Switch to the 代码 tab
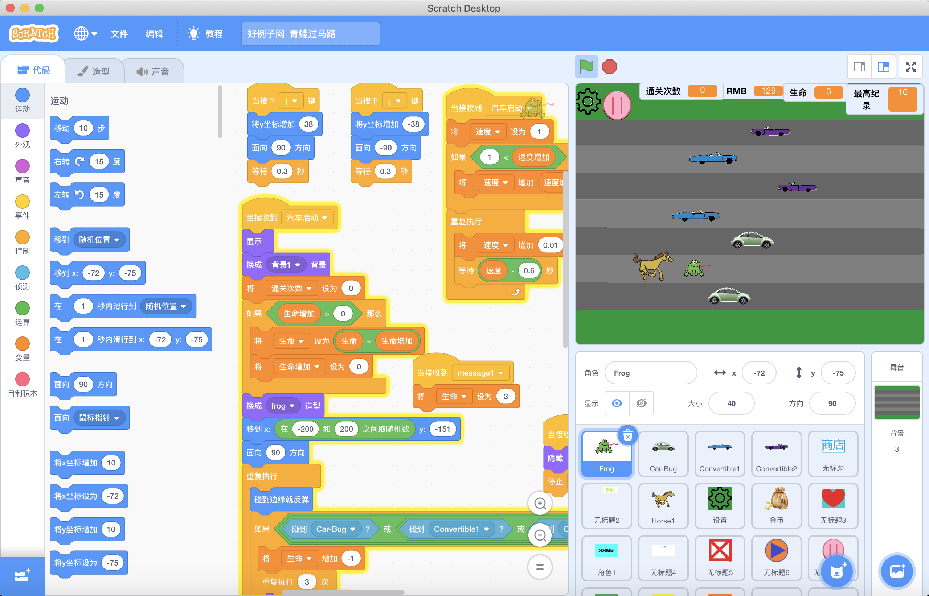This screenshot has width=929, height=596. 34,70
